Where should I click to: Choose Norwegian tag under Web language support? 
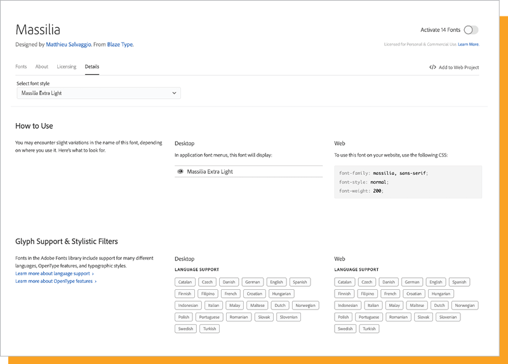pos(465,306)
